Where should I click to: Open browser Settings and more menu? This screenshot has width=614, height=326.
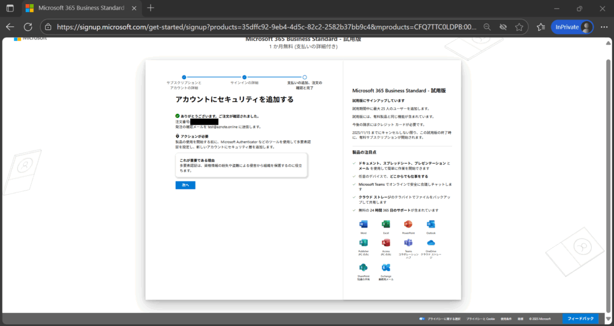pyautogui.click(x=603, y=27)
